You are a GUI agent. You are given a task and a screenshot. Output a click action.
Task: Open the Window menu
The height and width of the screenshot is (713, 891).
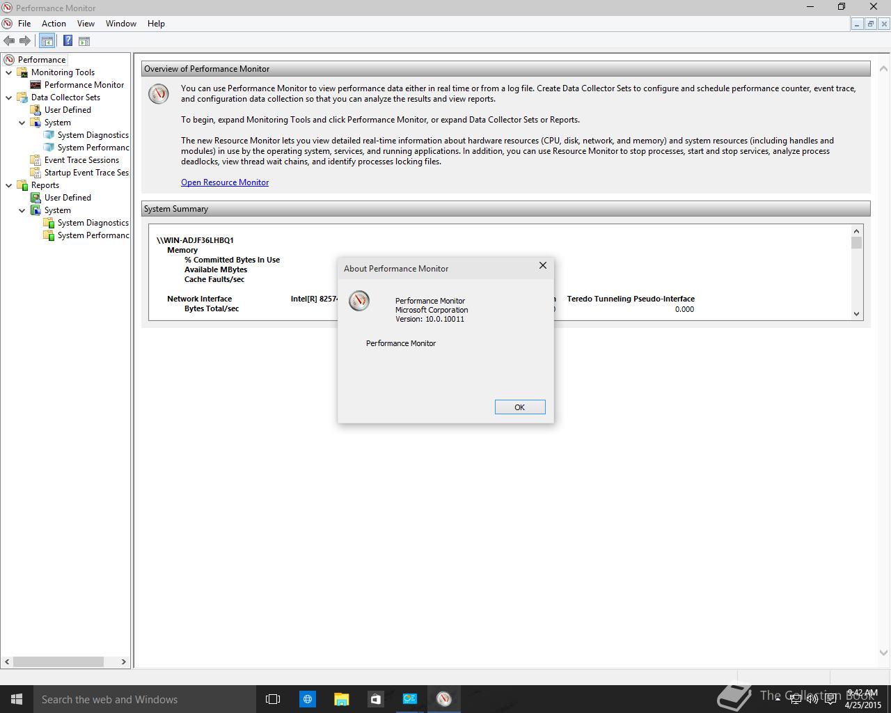(x=121, y=24)
